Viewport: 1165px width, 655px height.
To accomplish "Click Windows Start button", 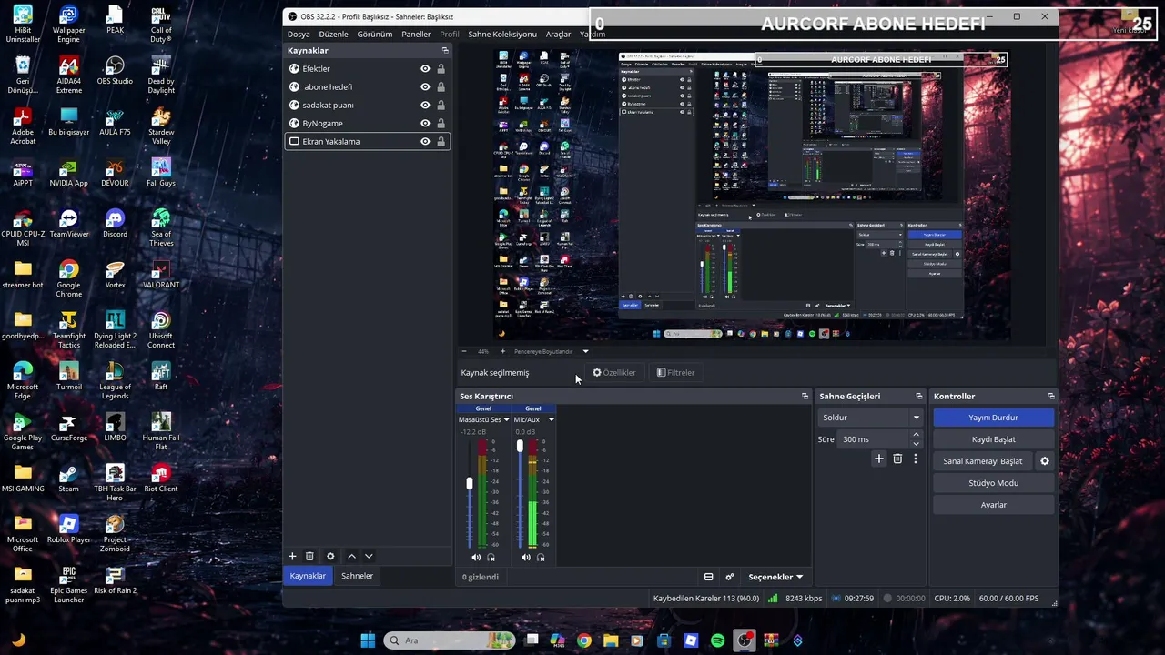I will point(368,640).
